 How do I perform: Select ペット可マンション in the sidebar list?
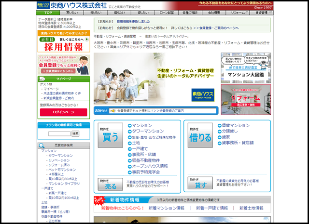click(x=62, y=170)
